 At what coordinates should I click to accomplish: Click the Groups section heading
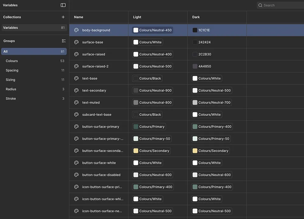point(9,41)
